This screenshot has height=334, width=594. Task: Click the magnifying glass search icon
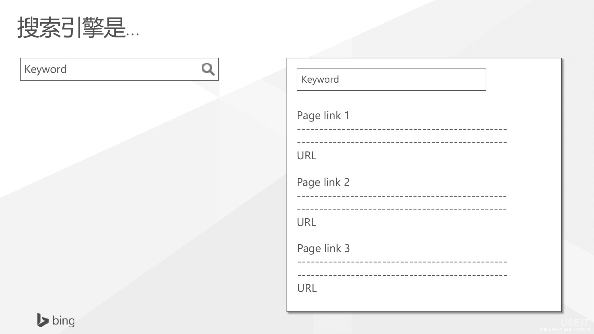pyautogui.click(x=208, y=69)
